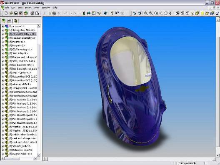The height and width of the screenshot is (165, 220).
Task: Expand the Shell - Center<1> node
Action: [x=2, y=72]
